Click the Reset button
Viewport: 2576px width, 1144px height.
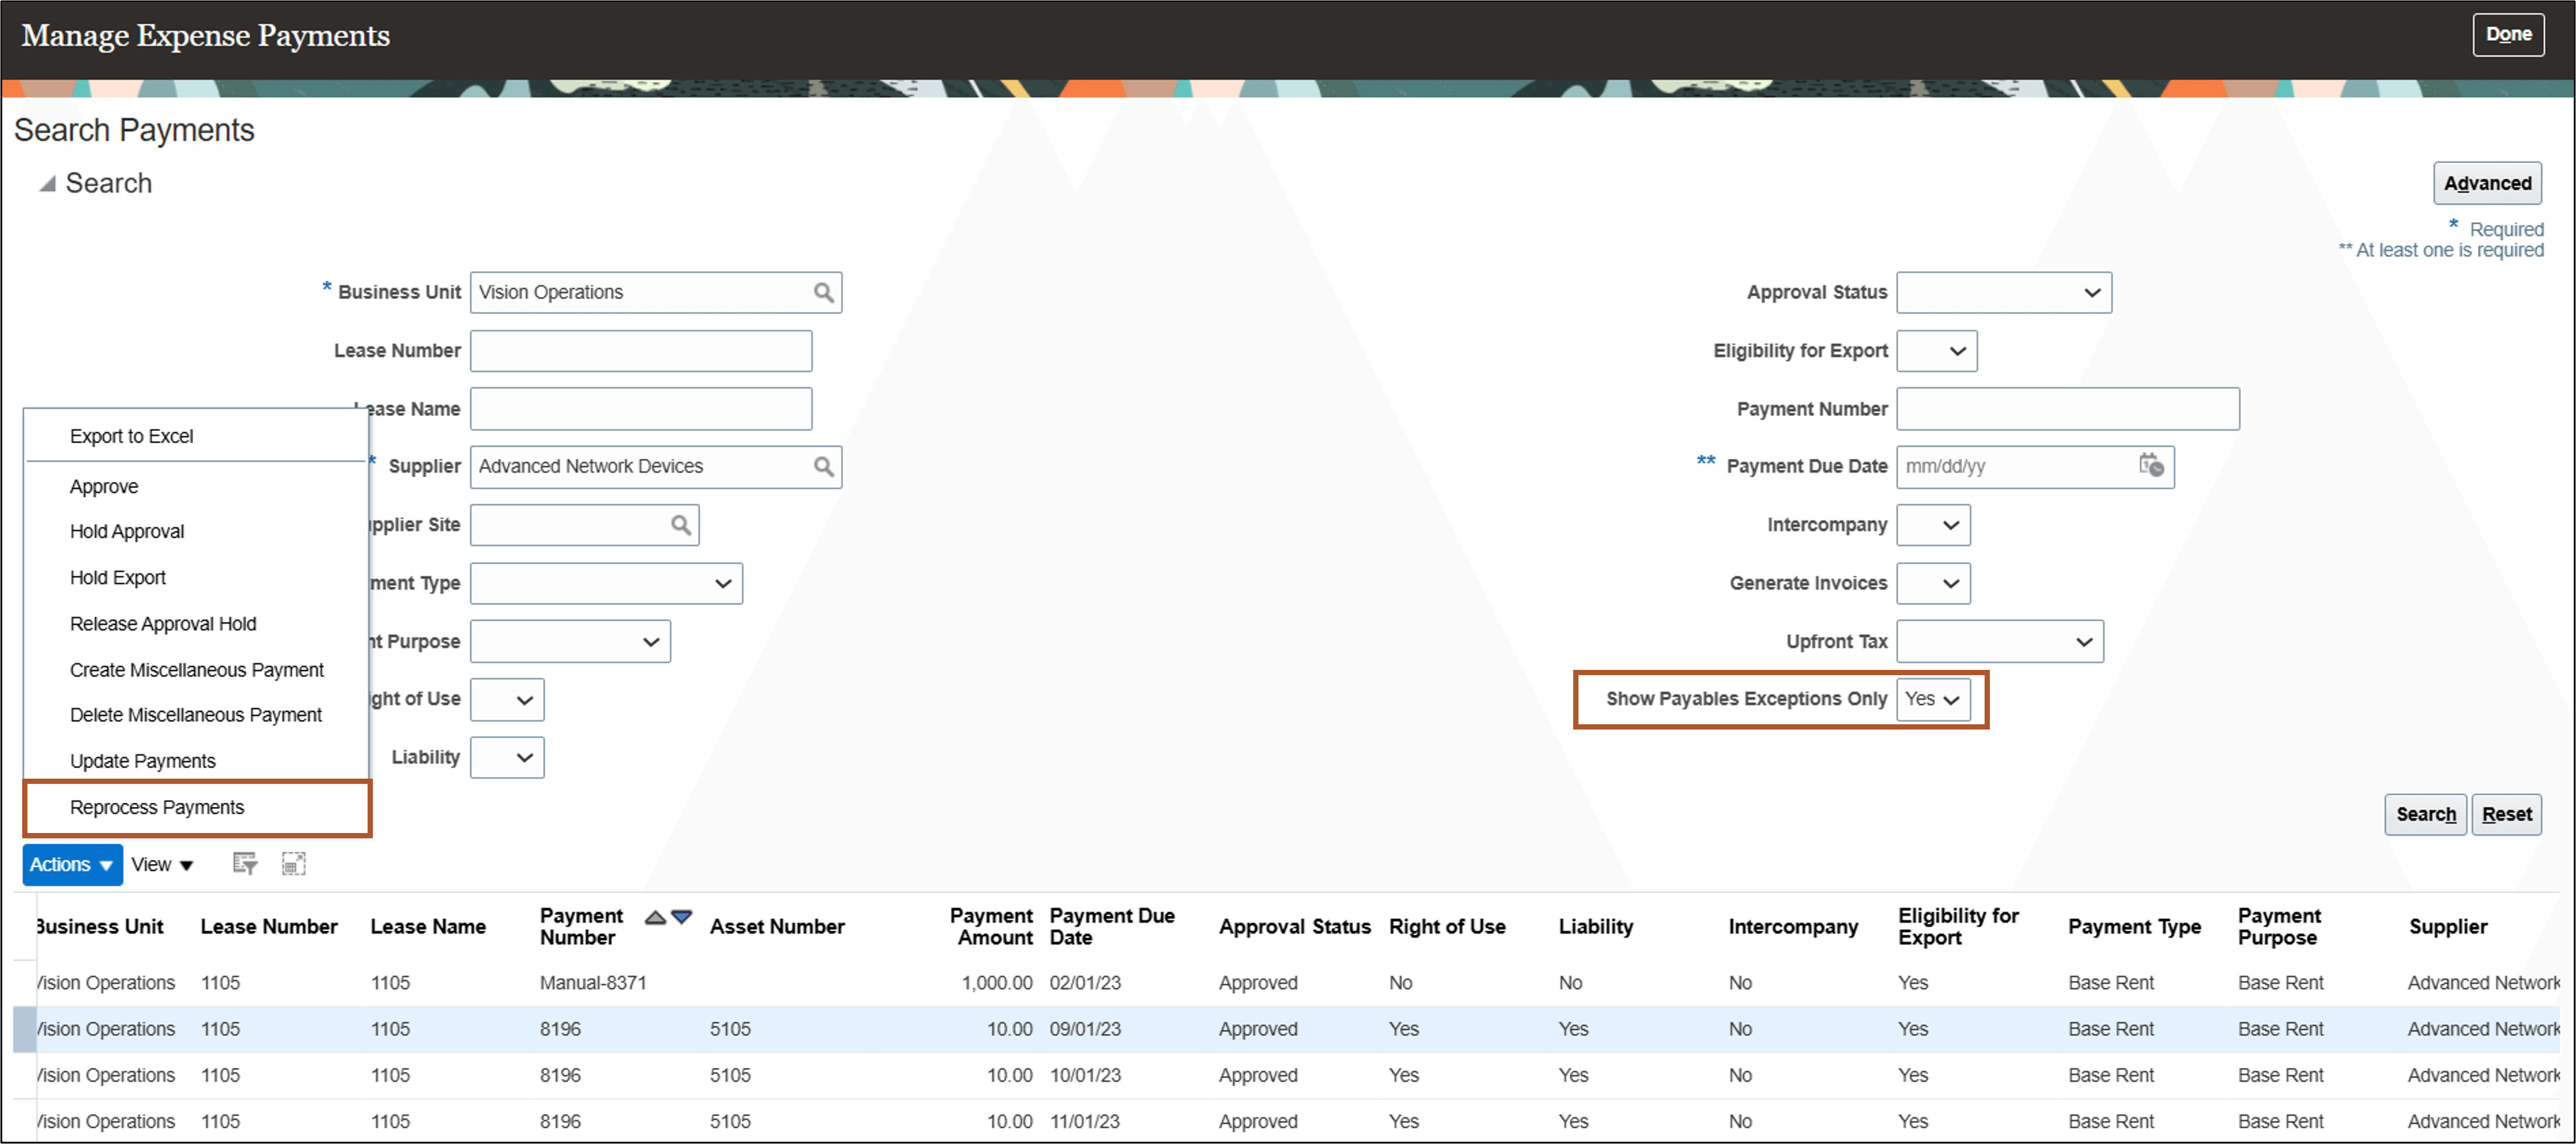2506,814
